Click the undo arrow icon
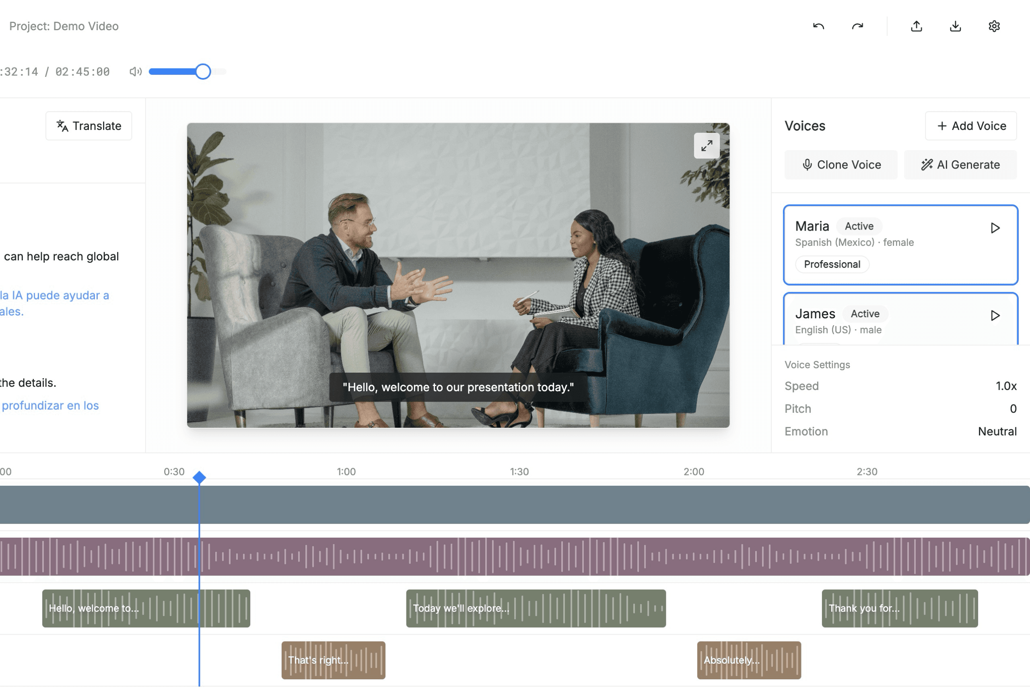 coord(818,26)
